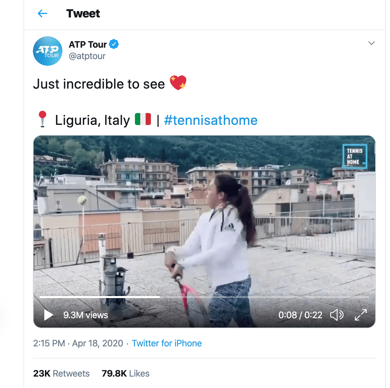The image size is (390, 388).
Task: Click the red pin emoji
Action: pyautogui.click(x=42, y=119)
